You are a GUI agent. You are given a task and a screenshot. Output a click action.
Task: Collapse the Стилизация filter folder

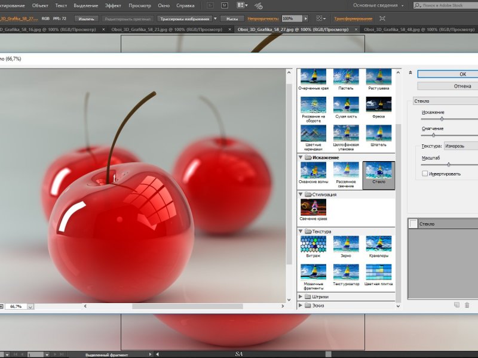(301, 195)
